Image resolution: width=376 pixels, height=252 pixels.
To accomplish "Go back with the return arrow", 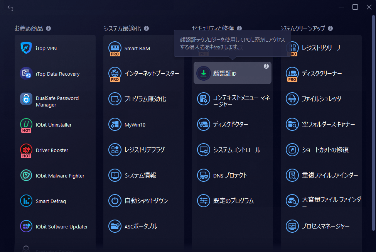I will coord(10,8).
